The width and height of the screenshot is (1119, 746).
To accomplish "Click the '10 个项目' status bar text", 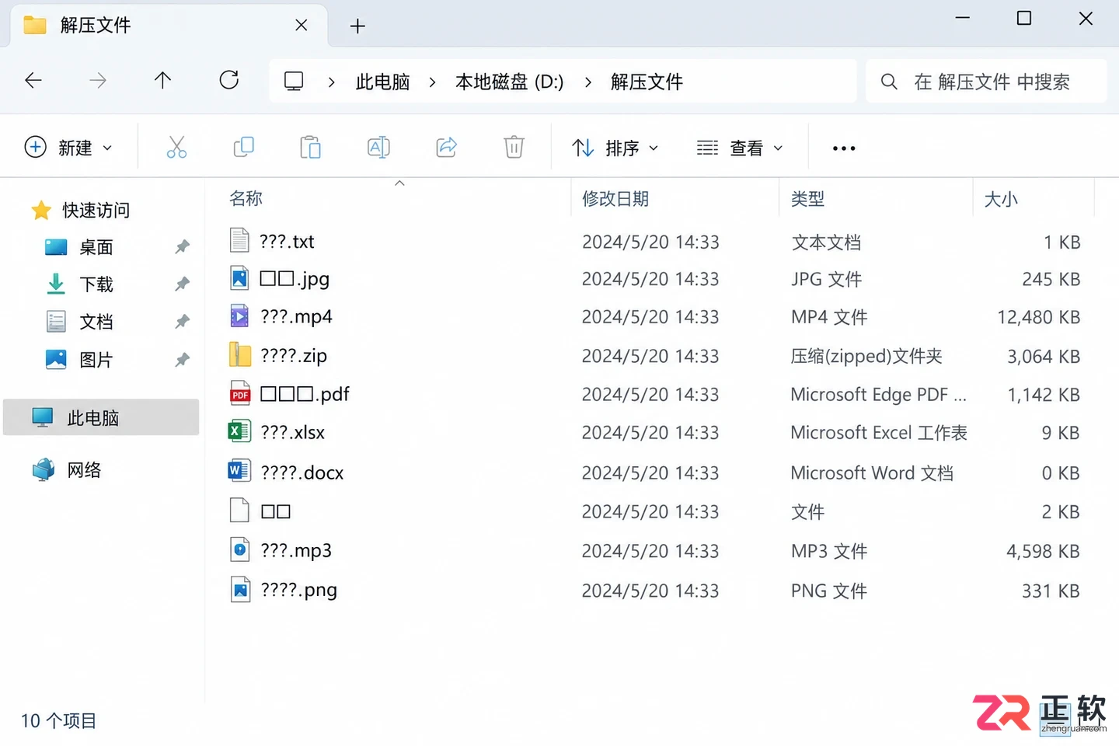I will (58, 720).
